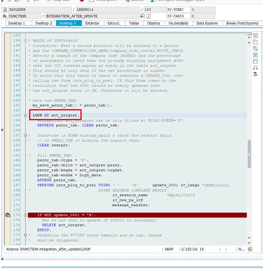
Task: Click the 'APPEND pernr_tab.' line
Action: (x=57, y=180)
